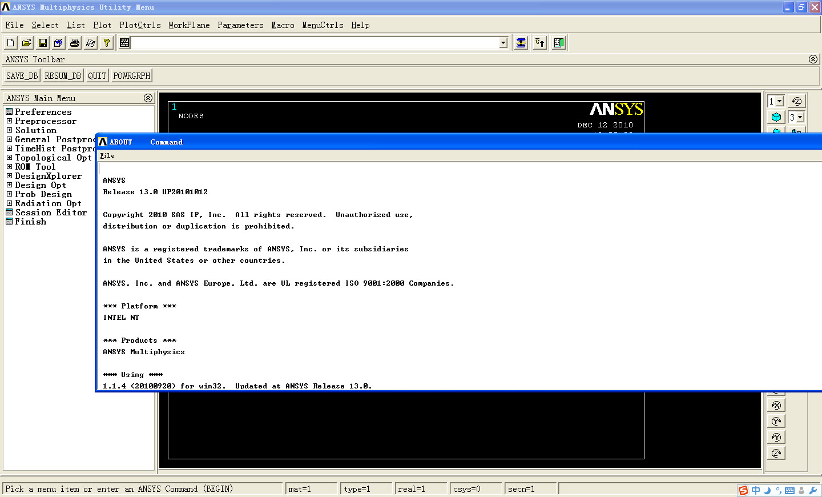Click the Open ANSYS File icon
The width and height of the screenshot is (822, 497).
click(x=27, y=43)
